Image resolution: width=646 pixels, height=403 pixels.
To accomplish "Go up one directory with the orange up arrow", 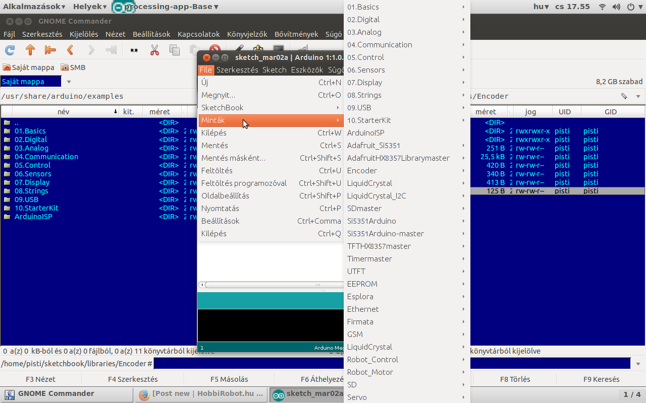I will coord(30,50).
